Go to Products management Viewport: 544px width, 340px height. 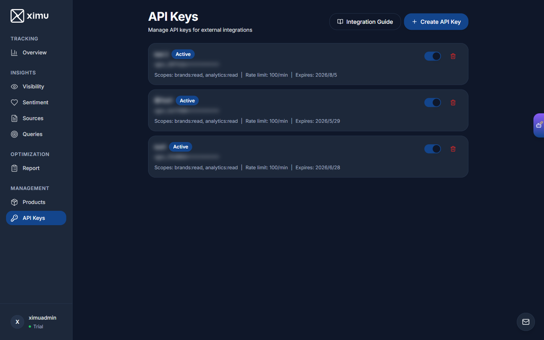[x=36, y=202]
